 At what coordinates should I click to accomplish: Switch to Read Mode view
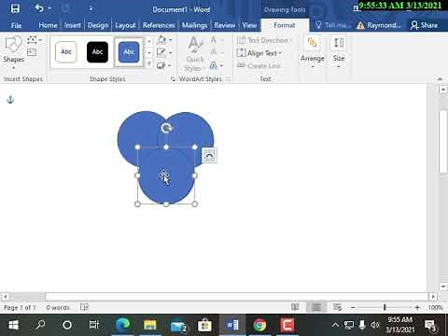pyautogui.click(x=295, y=307)
